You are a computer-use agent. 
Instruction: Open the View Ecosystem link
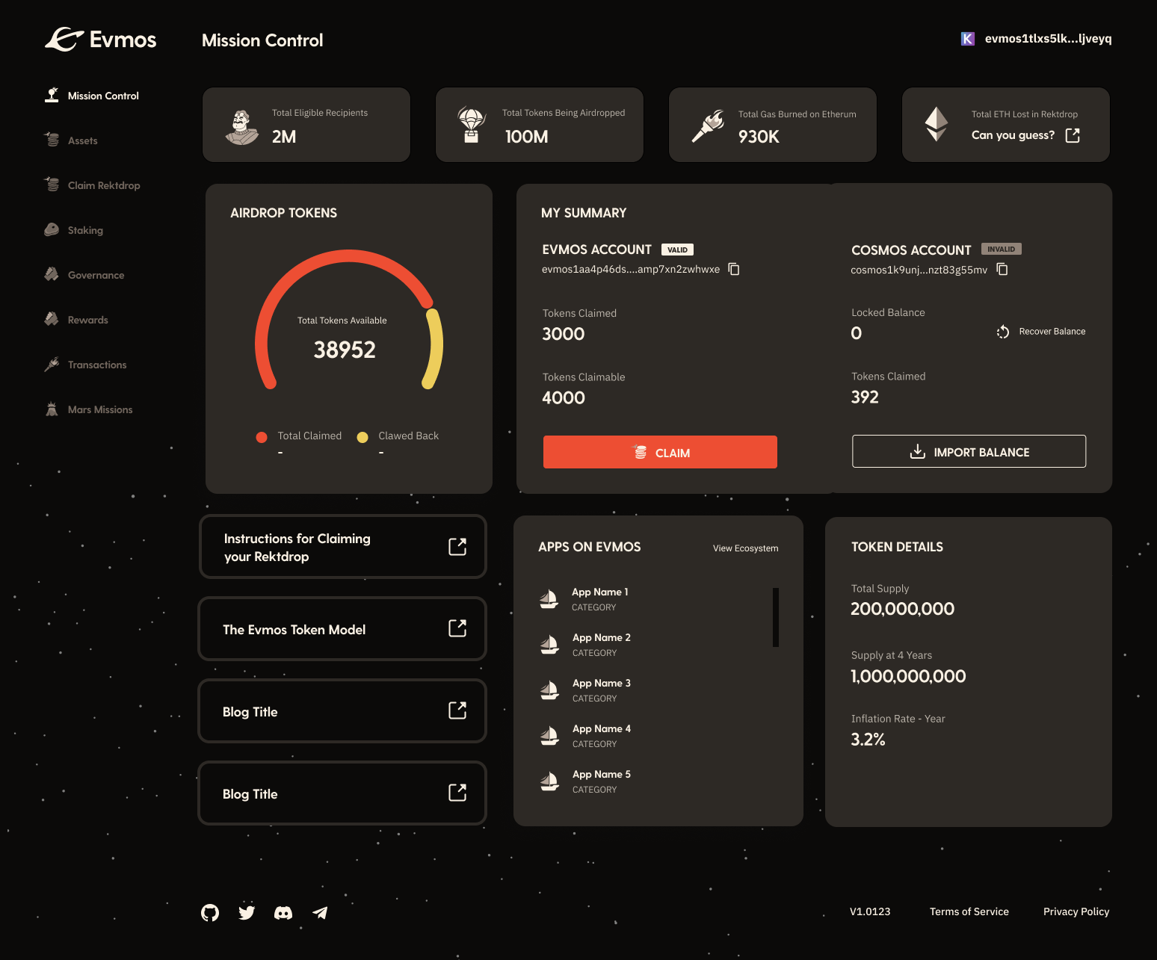click(745, 548)
